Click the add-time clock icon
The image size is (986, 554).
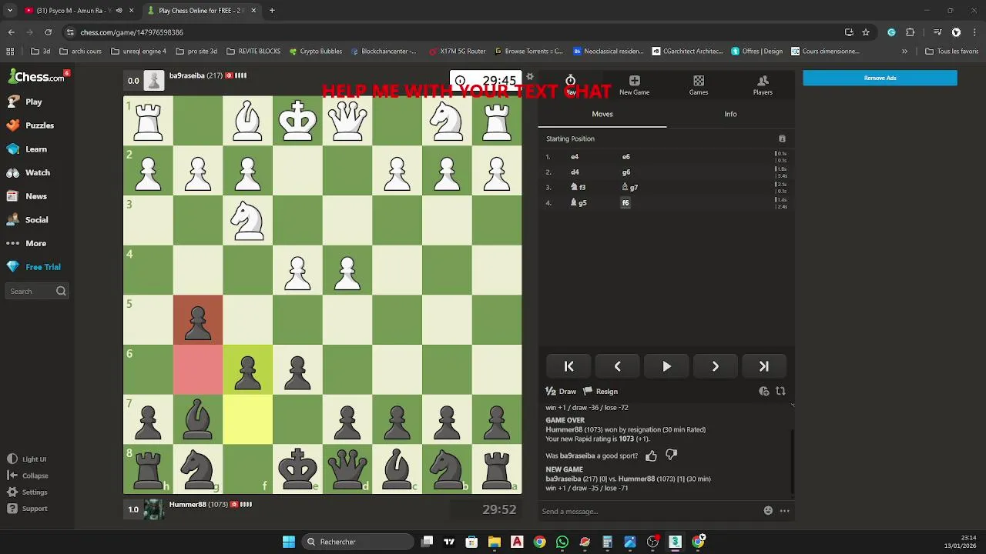click(764, 391)
